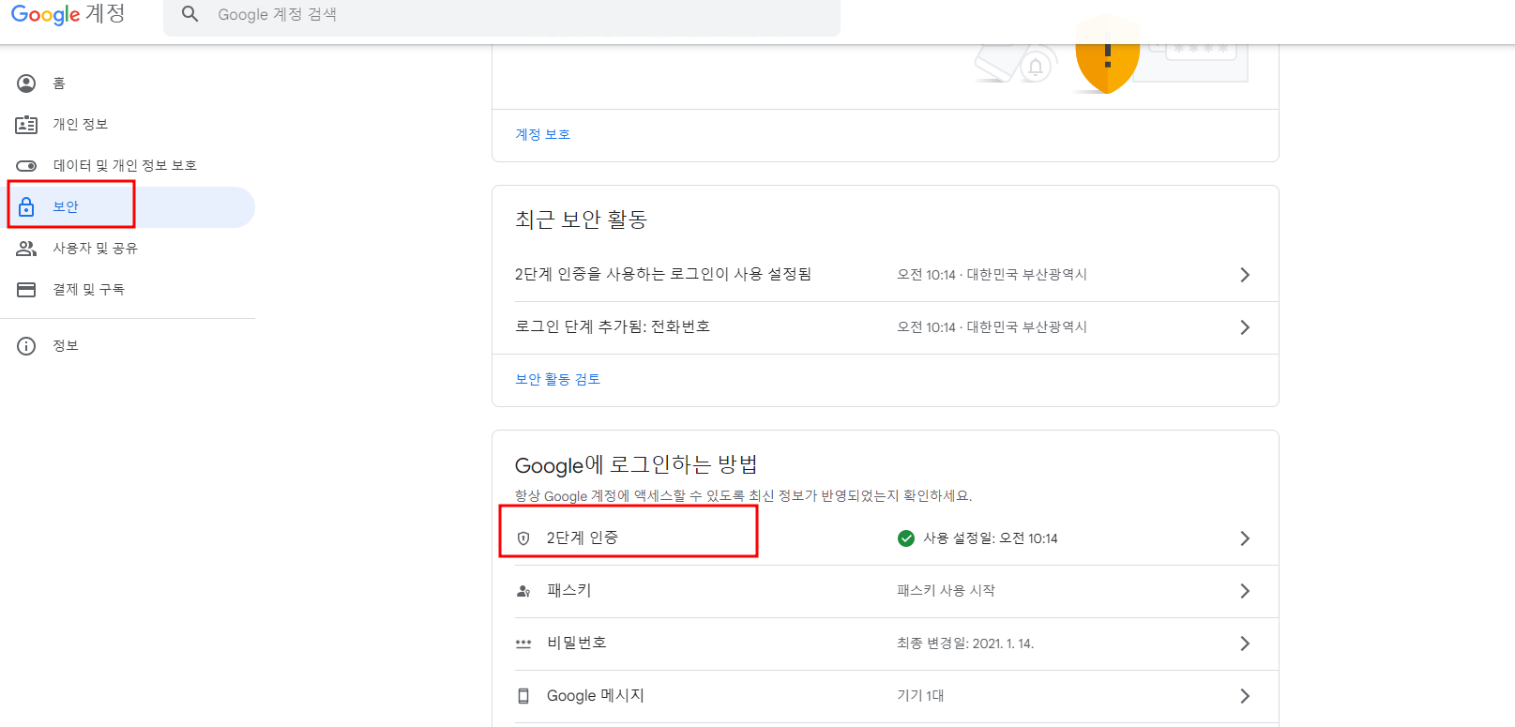
Task: Click the 결제 및 구독 card icon
Action: click(x=26, y=290)
